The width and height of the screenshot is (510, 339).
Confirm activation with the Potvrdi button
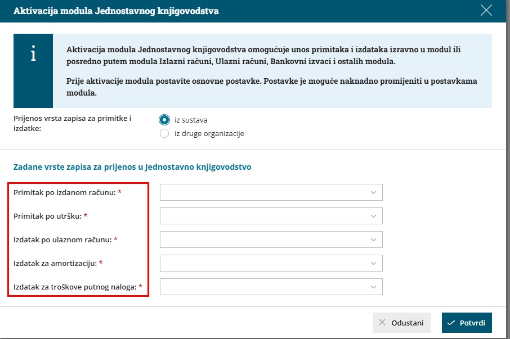467,323
